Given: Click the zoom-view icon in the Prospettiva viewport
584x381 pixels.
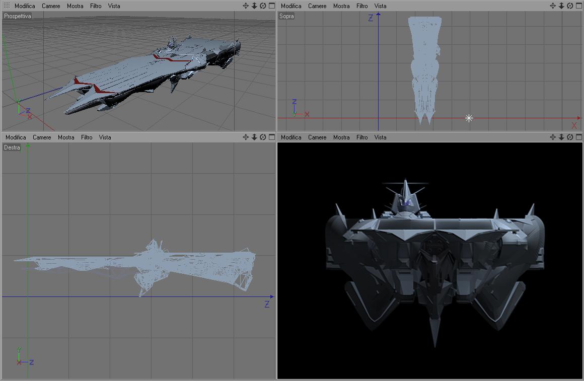Looking at the screenshot, I should [254, 6].
